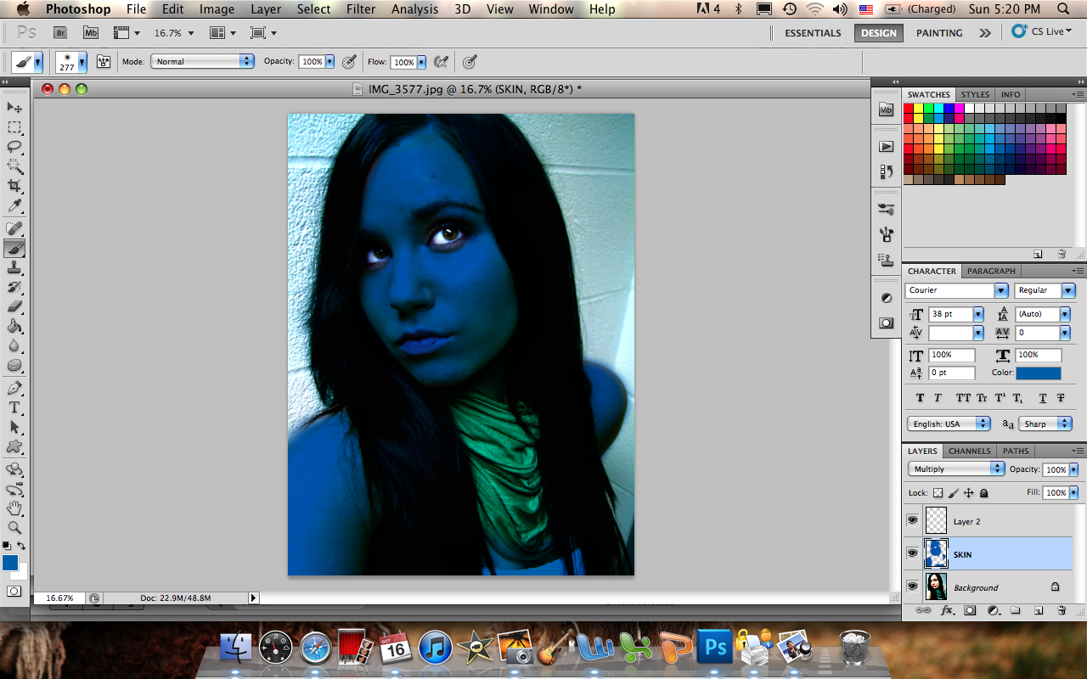Hide the Background layer eye icon

913,586
